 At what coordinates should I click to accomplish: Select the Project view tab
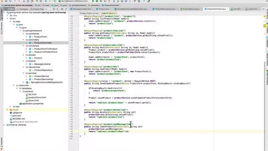[x=10, y=9]
